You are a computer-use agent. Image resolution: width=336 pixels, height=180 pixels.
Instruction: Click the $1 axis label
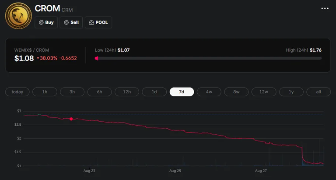point(19,166)
